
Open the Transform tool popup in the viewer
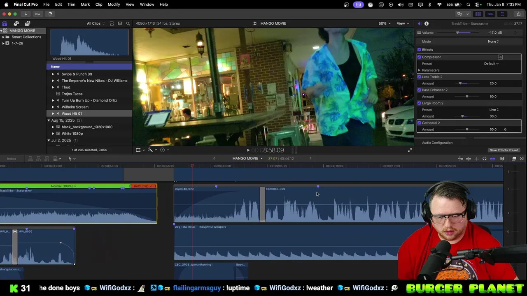point(140,150)
